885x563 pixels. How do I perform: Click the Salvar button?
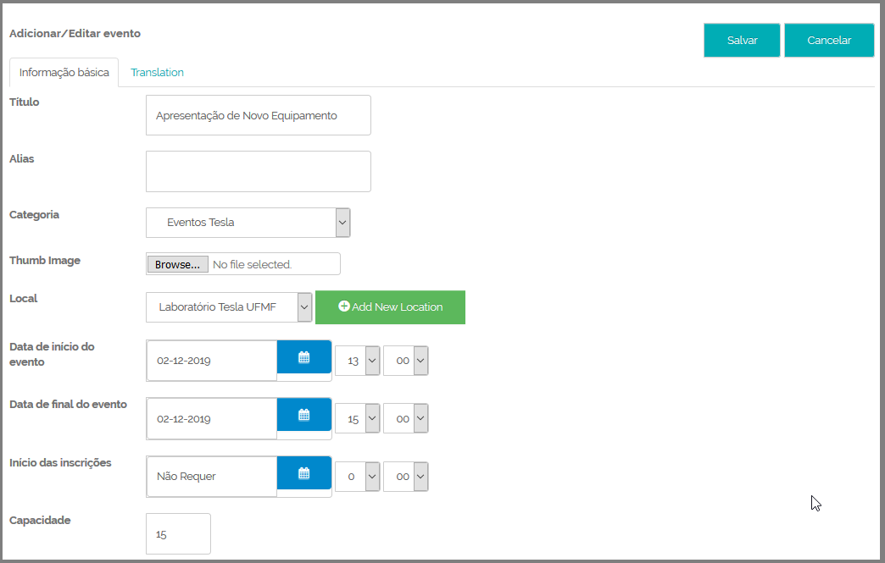(x=743, y=40)
